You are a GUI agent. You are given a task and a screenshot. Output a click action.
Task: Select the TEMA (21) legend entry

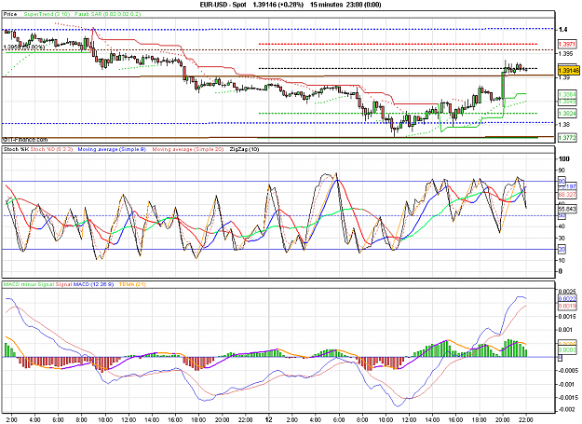[132, 284]
